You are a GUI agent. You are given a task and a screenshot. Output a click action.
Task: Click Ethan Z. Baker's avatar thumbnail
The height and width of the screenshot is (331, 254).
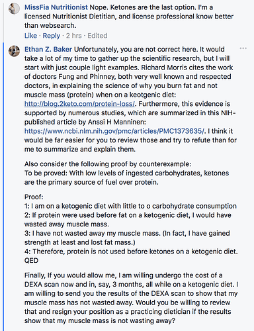click(14, 51)
